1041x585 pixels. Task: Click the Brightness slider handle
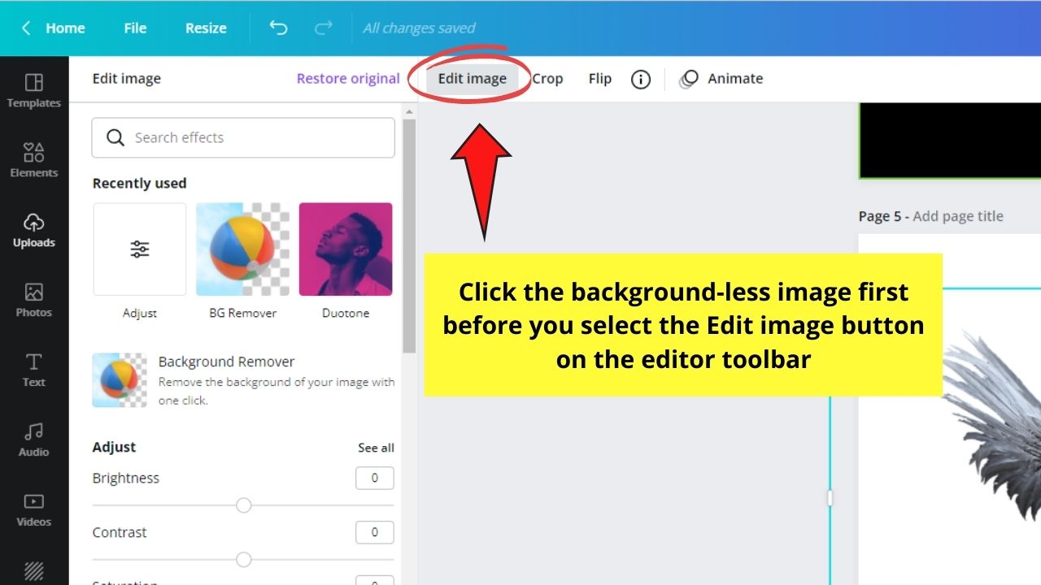243,505
